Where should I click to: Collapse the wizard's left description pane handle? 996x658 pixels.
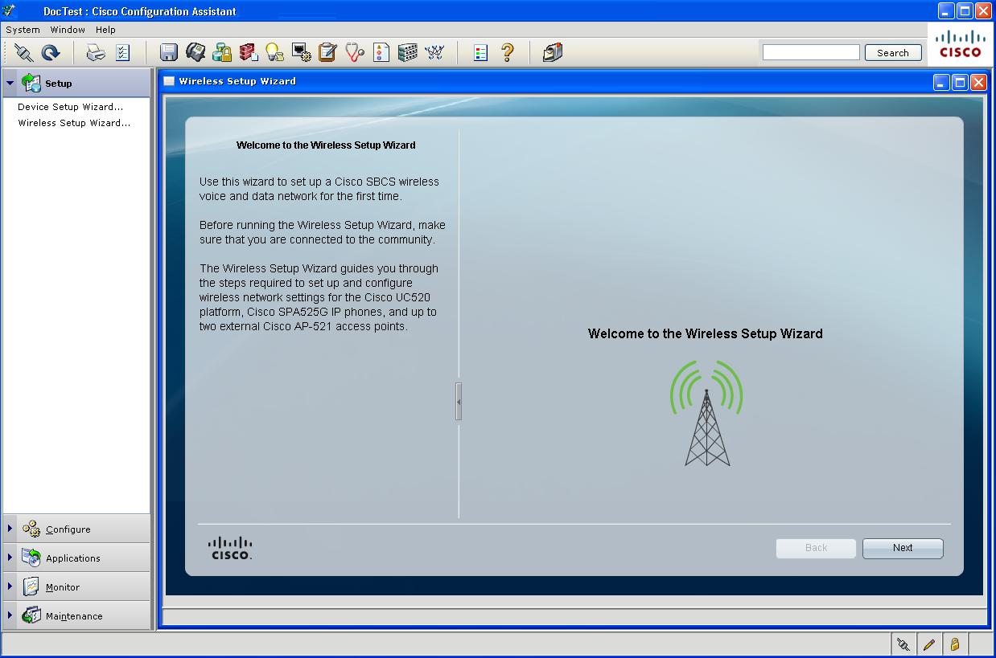coord(459,401)
